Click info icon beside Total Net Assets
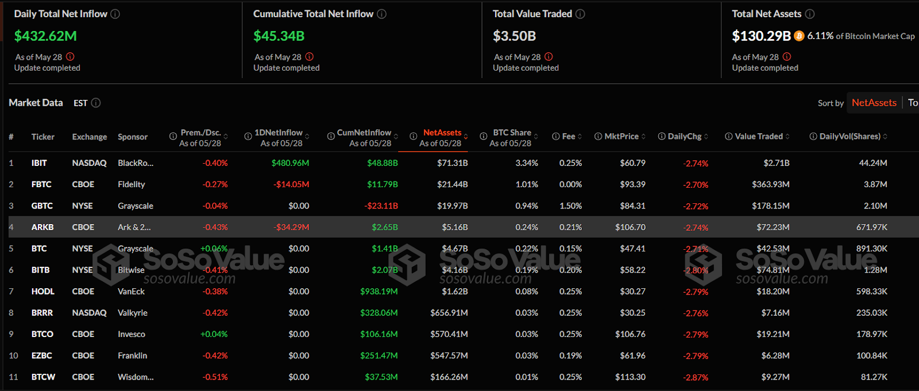 [810, 14]
